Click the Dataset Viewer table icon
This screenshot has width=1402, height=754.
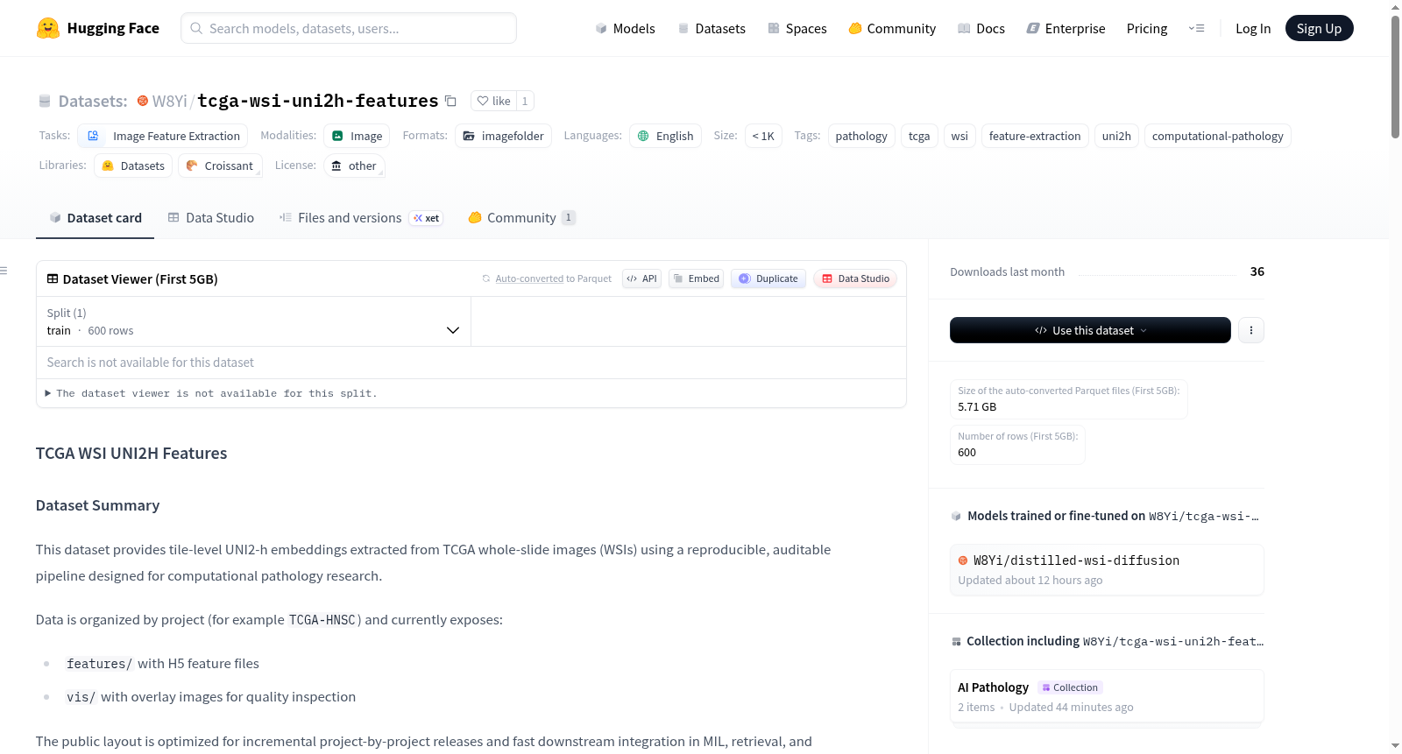(53, 278)
